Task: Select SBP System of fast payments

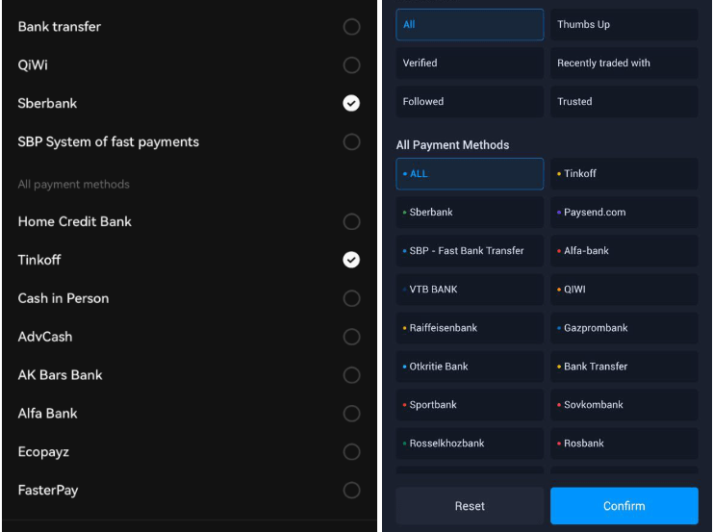Action: (351, 142)
